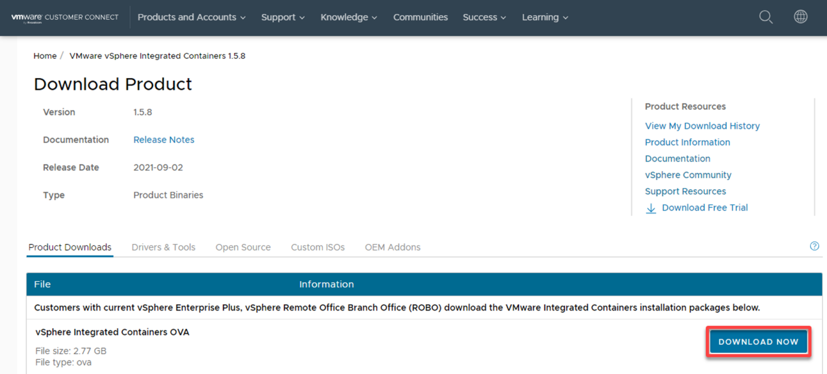Open the Open Source tab
The height and width of the screenshot is (374, 827).
243,247
